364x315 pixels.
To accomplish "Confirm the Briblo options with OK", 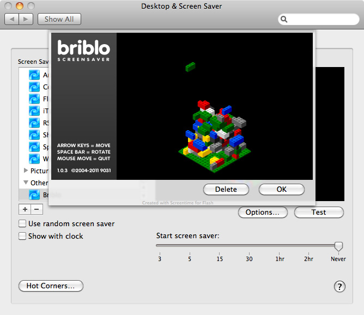I will point(281,190).
